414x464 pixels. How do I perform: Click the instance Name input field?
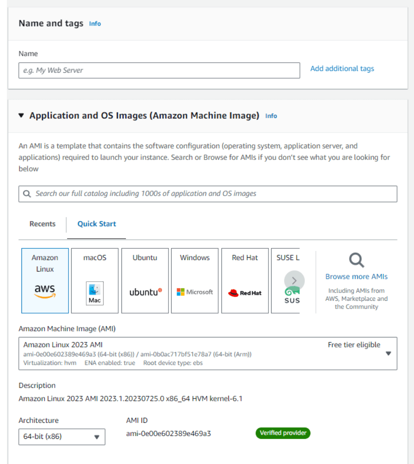pos(159,70)
